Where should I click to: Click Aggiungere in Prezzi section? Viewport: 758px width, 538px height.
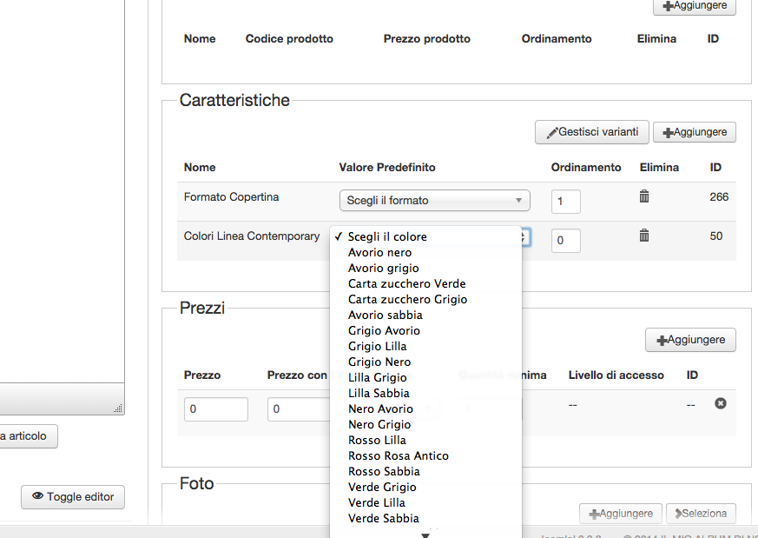click(x=690, y=340)
